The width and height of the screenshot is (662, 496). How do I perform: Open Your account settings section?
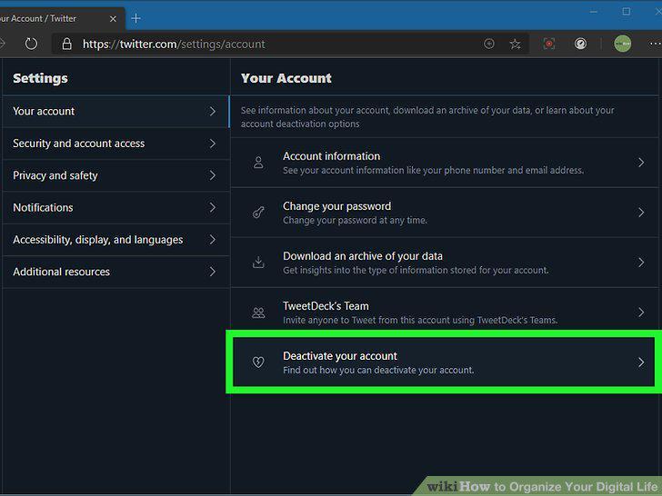click(116, 112)
